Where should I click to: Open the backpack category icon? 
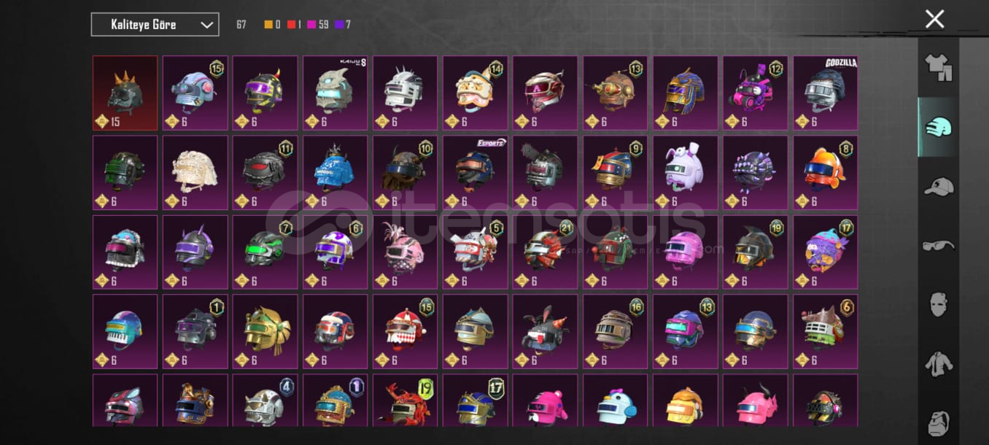[938, 422]
